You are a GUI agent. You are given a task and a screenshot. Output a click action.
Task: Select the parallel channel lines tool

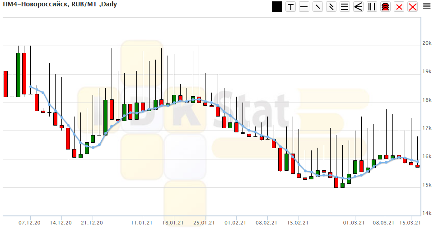tap(331, 7)
